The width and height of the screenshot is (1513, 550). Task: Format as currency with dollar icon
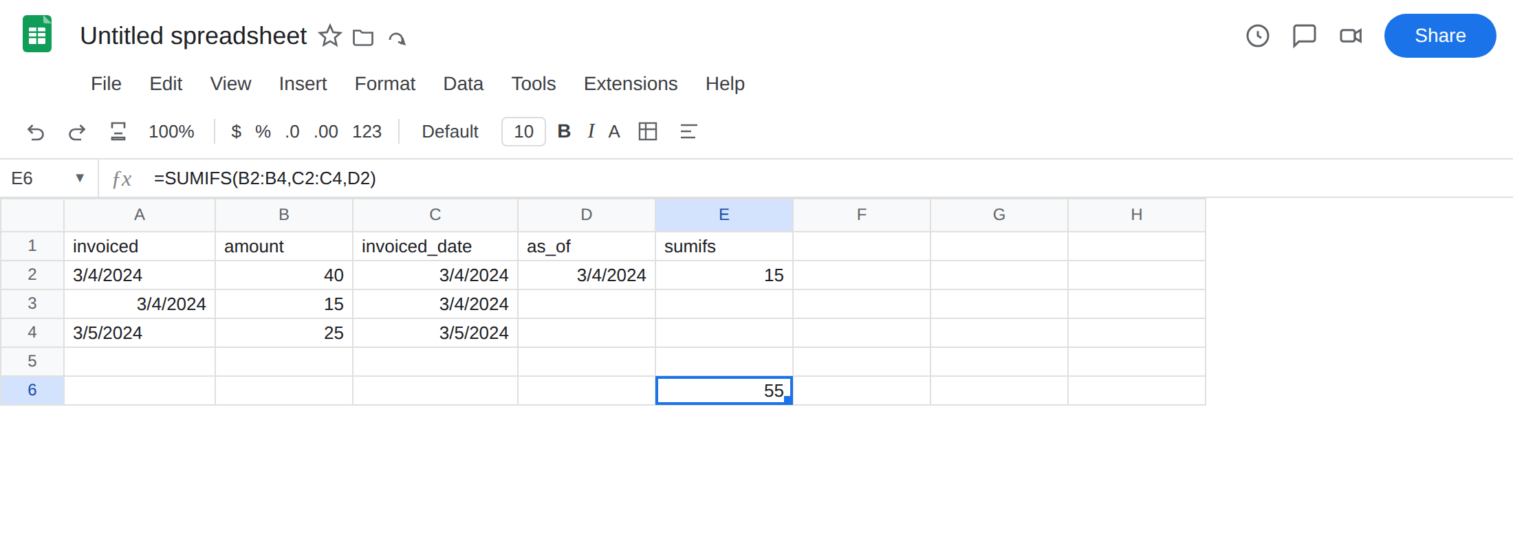pyautogui.click(x=236, y=131)
